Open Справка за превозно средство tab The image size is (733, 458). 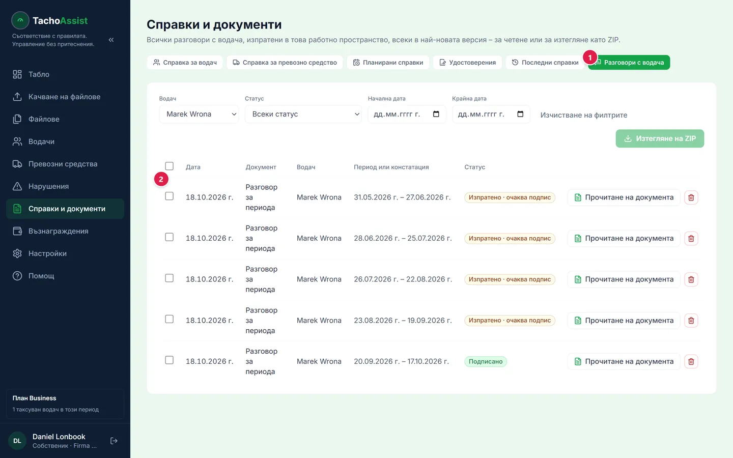[285, 63]
